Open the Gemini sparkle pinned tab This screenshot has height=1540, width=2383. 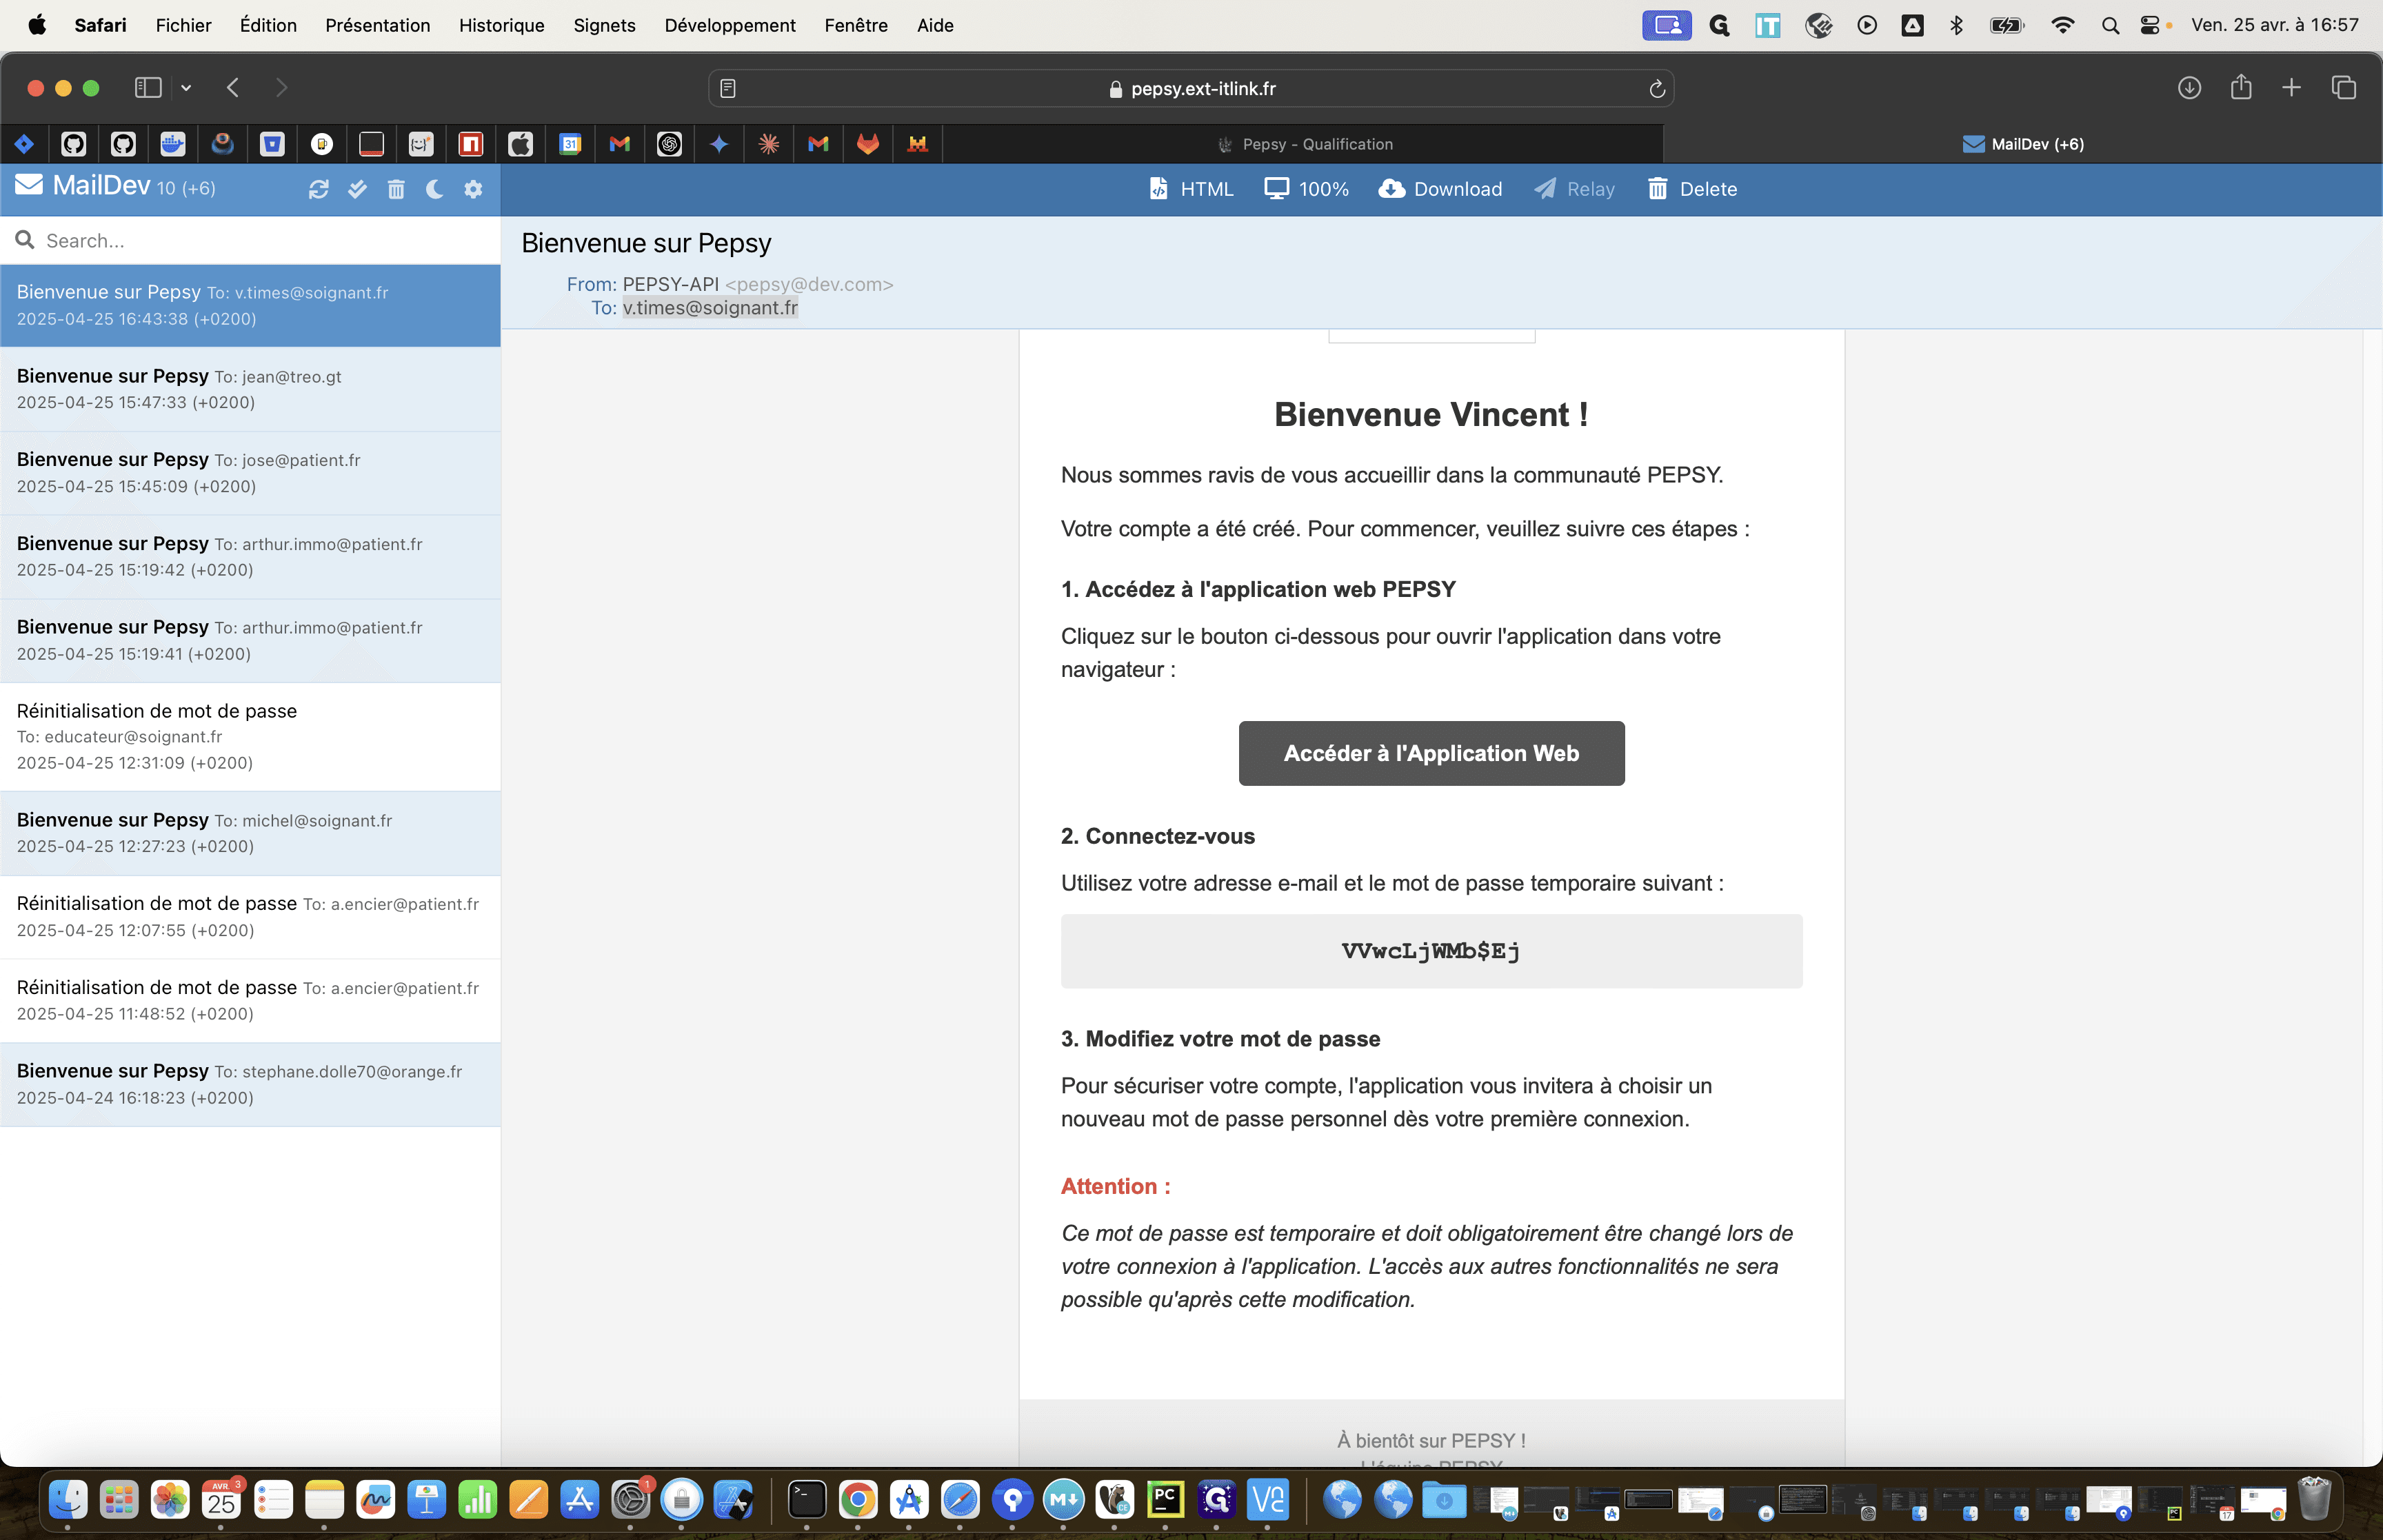[x=719, y=144]
